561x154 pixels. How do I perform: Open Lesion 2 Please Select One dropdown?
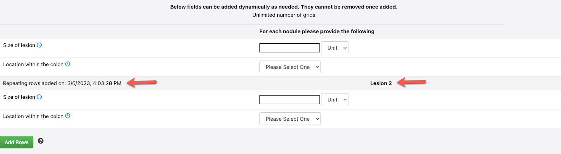click(x=290, y=119)
